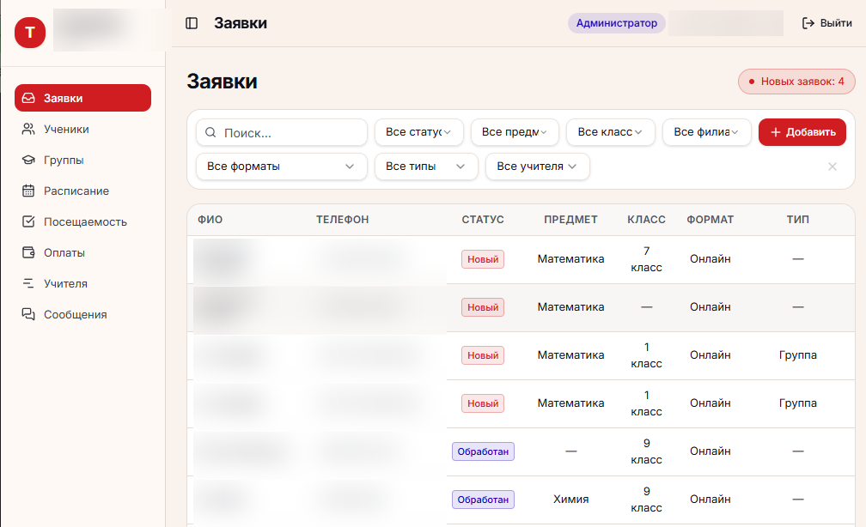Focus the Поиск search field
Image resolution: width=866 pixels, height=527 pixels.
click(x=282, y=132)
